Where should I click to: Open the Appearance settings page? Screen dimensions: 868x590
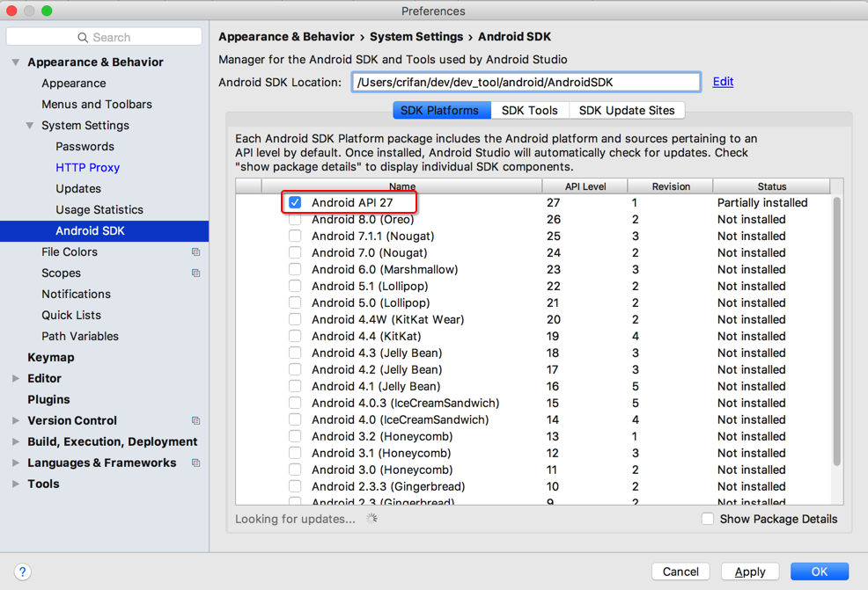click(74, 84)
